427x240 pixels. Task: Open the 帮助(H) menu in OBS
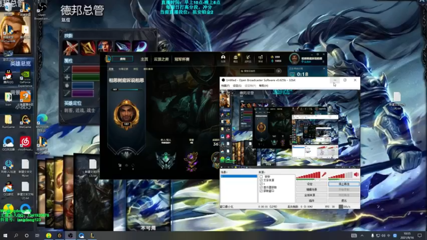[263, 86]
